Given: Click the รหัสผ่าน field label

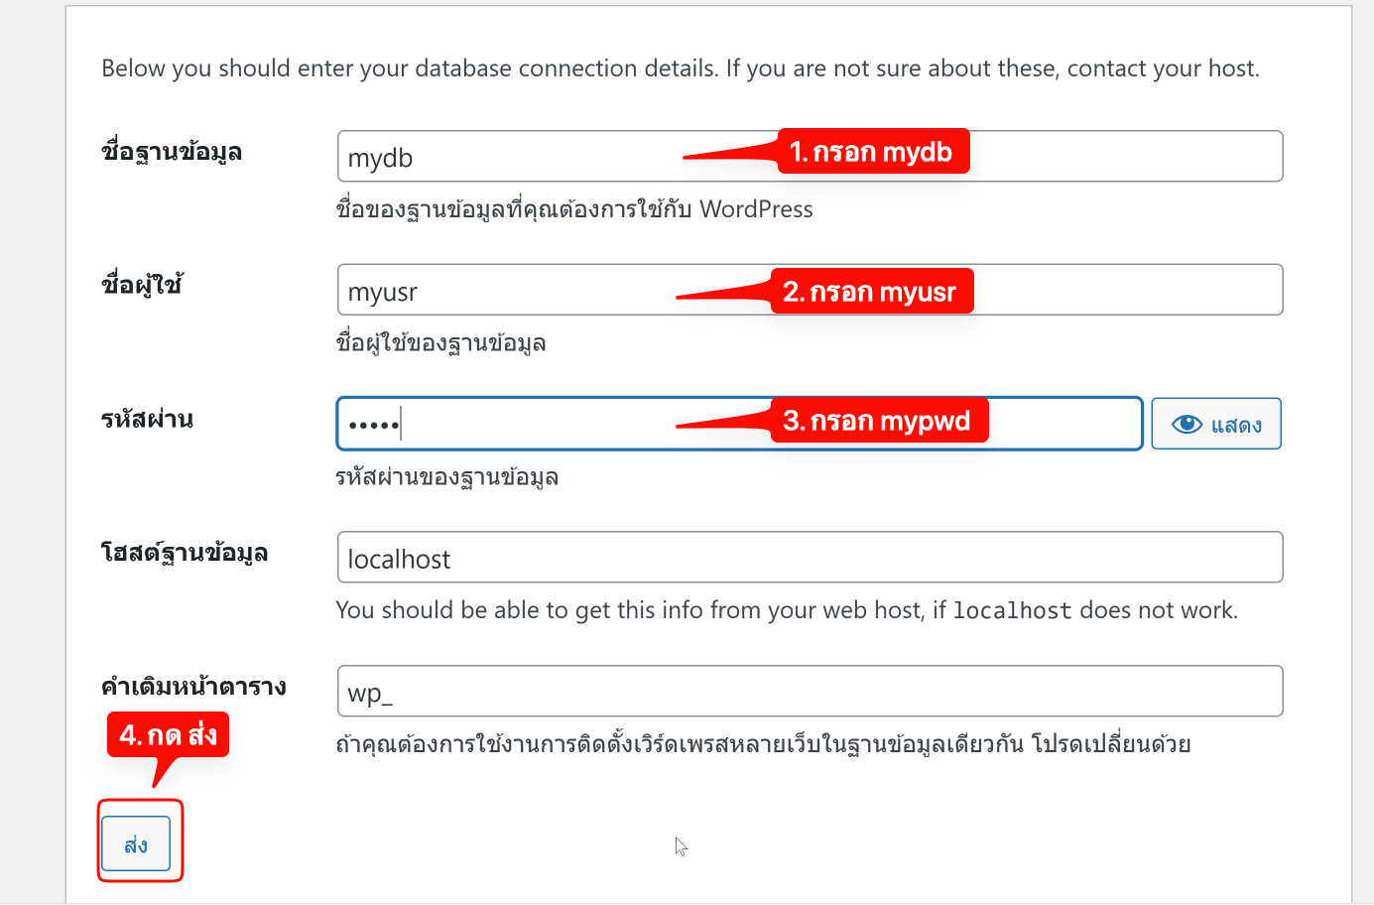Looking at the screenshot, I should (x=147, y=420).
